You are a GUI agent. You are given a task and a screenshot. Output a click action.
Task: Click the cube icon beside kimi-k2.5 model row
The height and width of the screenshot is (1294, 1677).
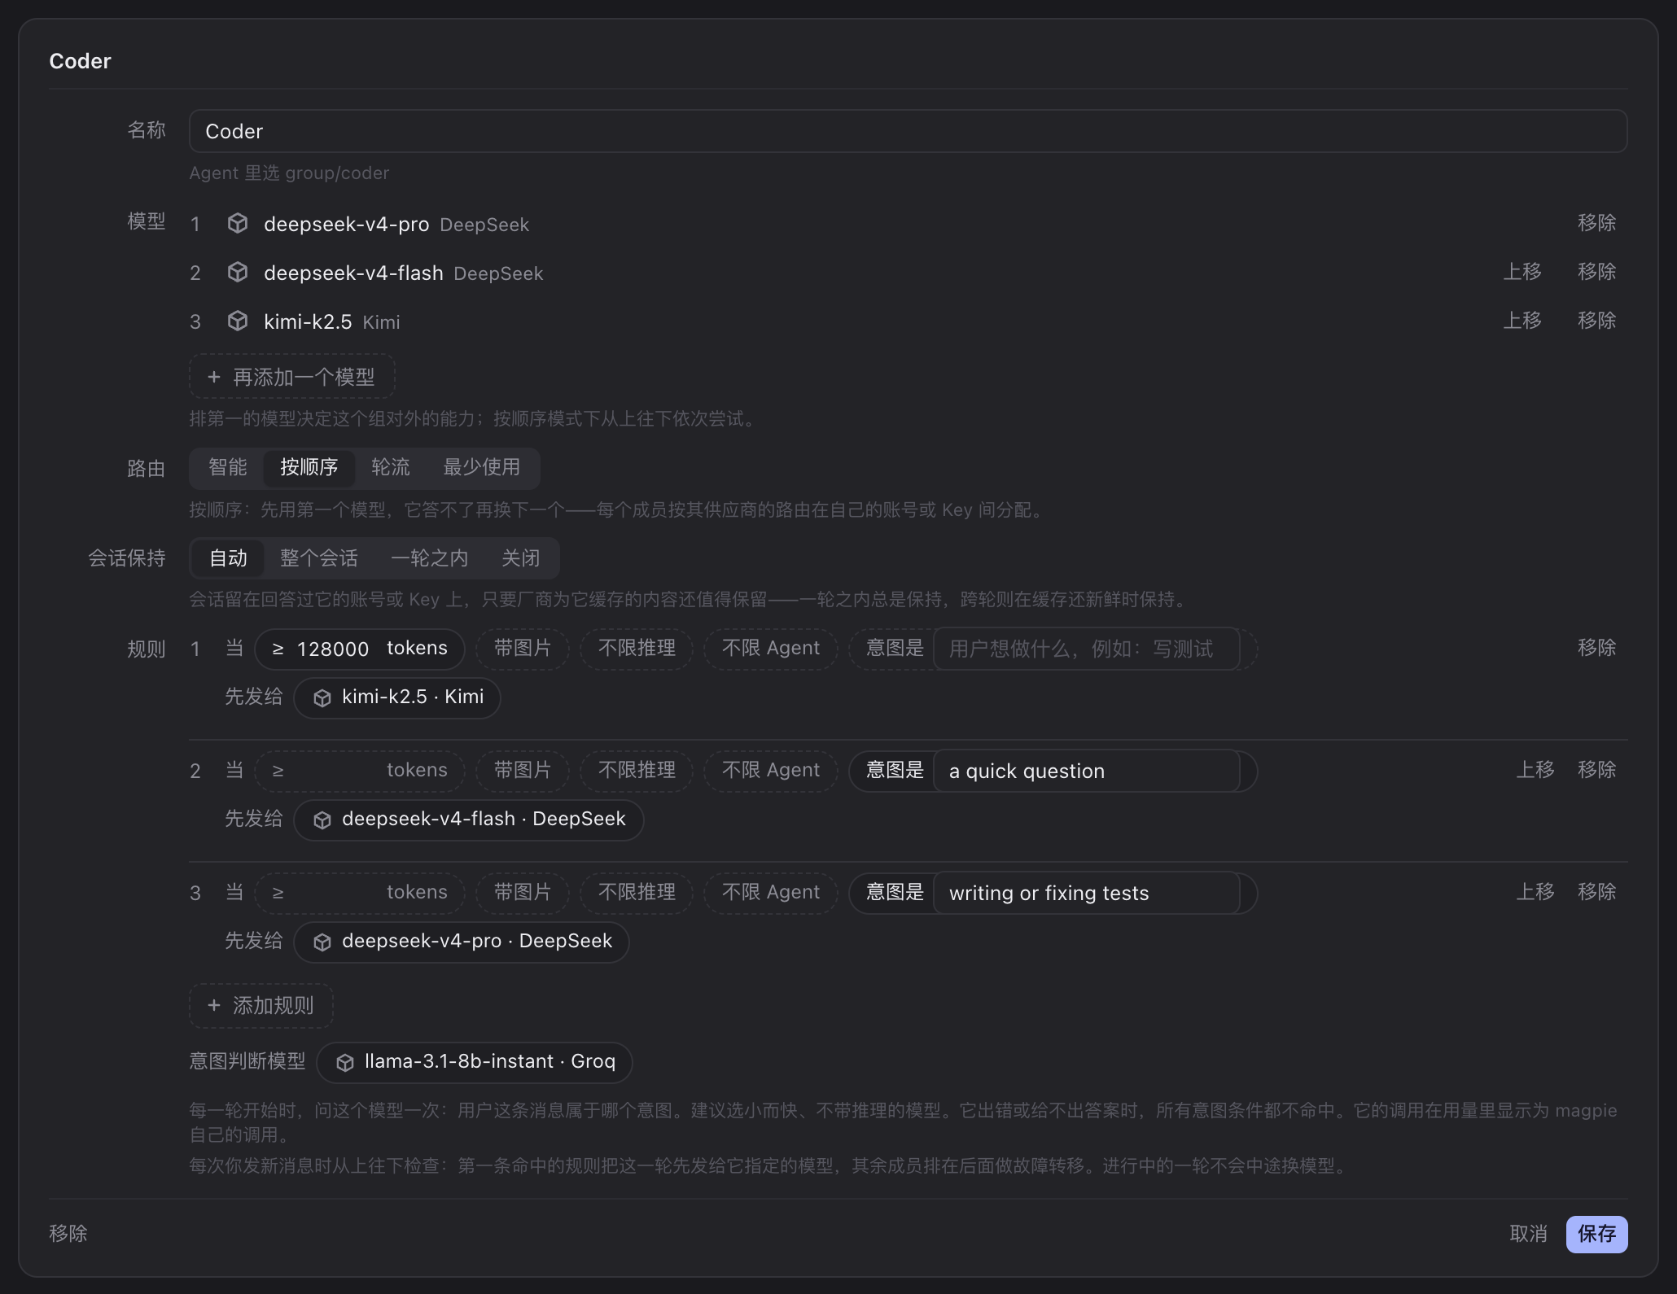click(x=237, y=321)
